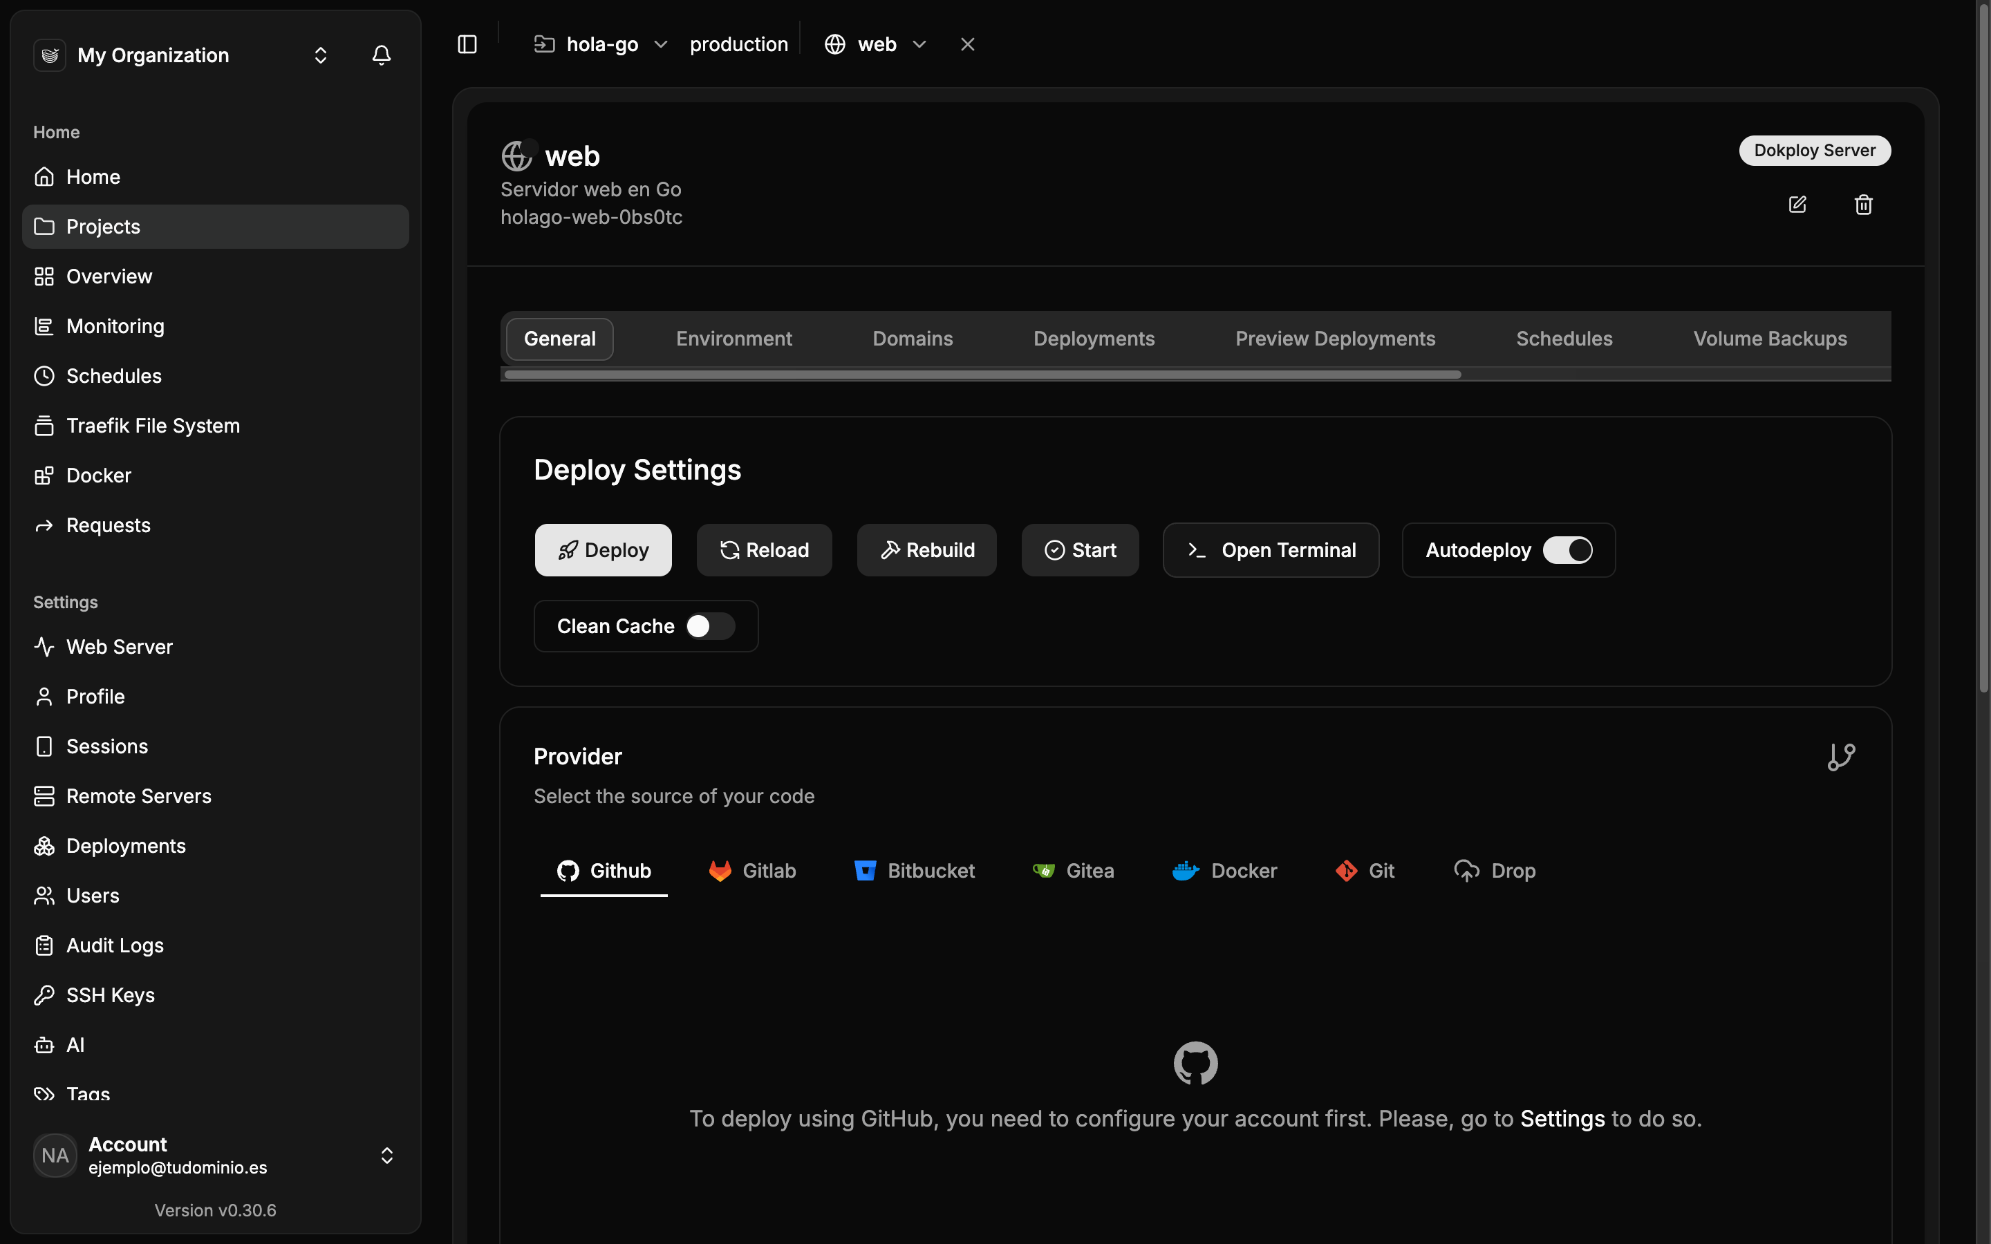Click the production environment breadcrumb
Image resolution: width=1991 pixels, height=1244 pixels.
click(738, 44)
